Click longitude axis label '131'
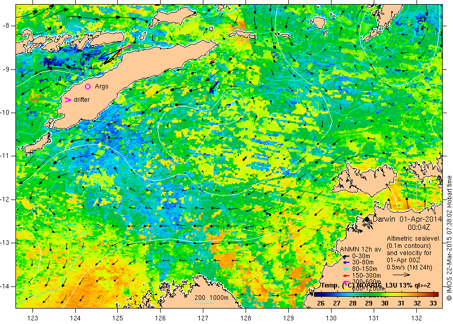 click(374, 318)
